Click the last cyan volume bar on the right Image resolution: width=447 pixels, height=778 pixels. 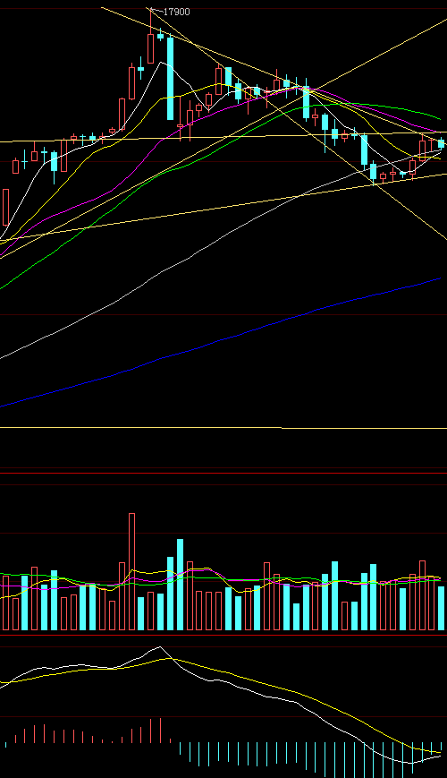click(441, 608)
